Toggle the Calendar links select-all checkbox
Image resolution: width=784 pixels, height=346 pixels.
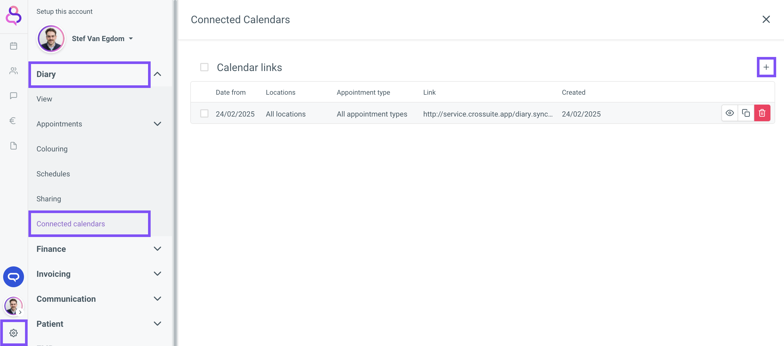pos(204,67)
